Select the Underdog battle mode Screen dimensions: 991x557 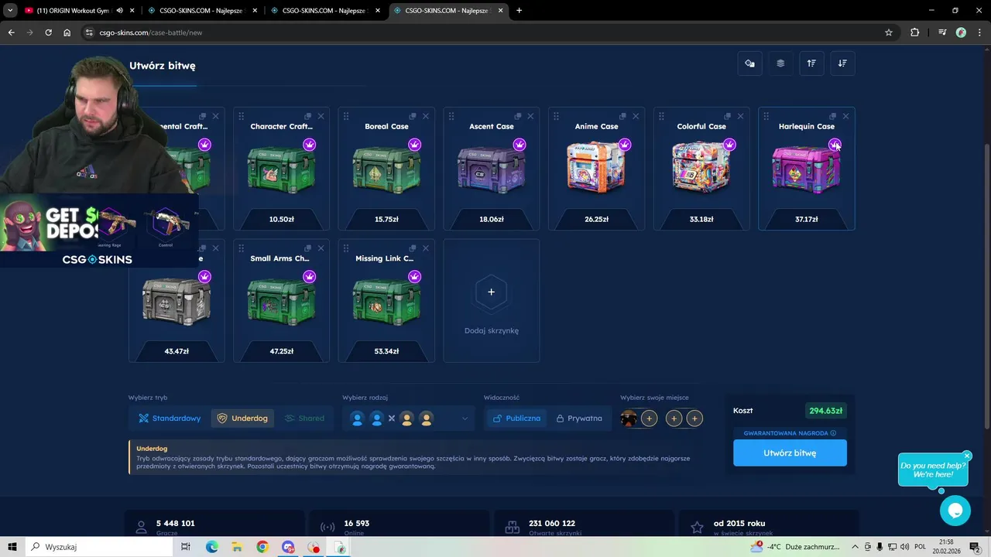coord(242,419)
